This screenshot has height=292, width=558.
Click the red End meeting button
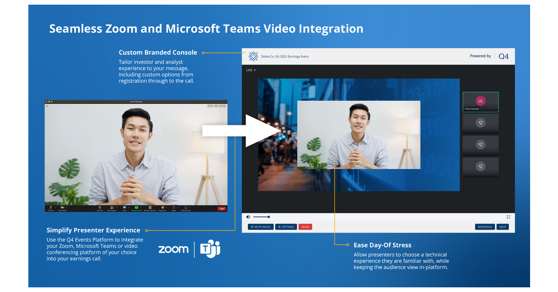[221, 209]
